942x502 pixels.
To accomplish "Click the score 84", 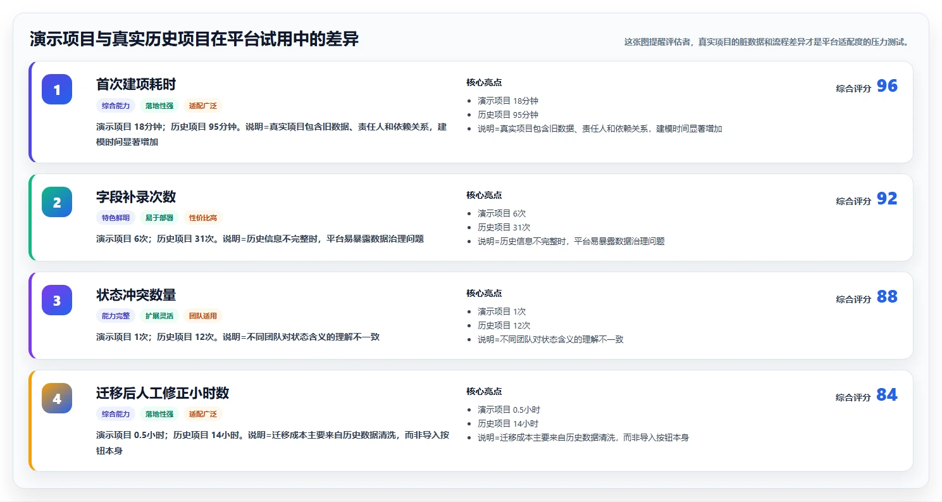I will pyautogui.click(x=887, y=395).
